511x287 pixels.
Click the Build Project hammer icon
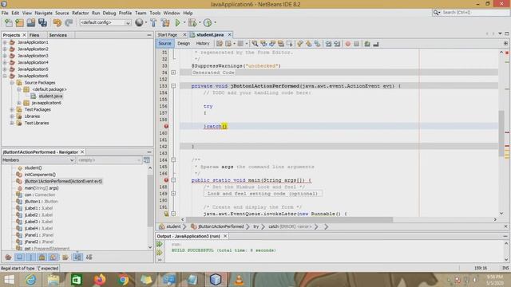pos(153,22)
